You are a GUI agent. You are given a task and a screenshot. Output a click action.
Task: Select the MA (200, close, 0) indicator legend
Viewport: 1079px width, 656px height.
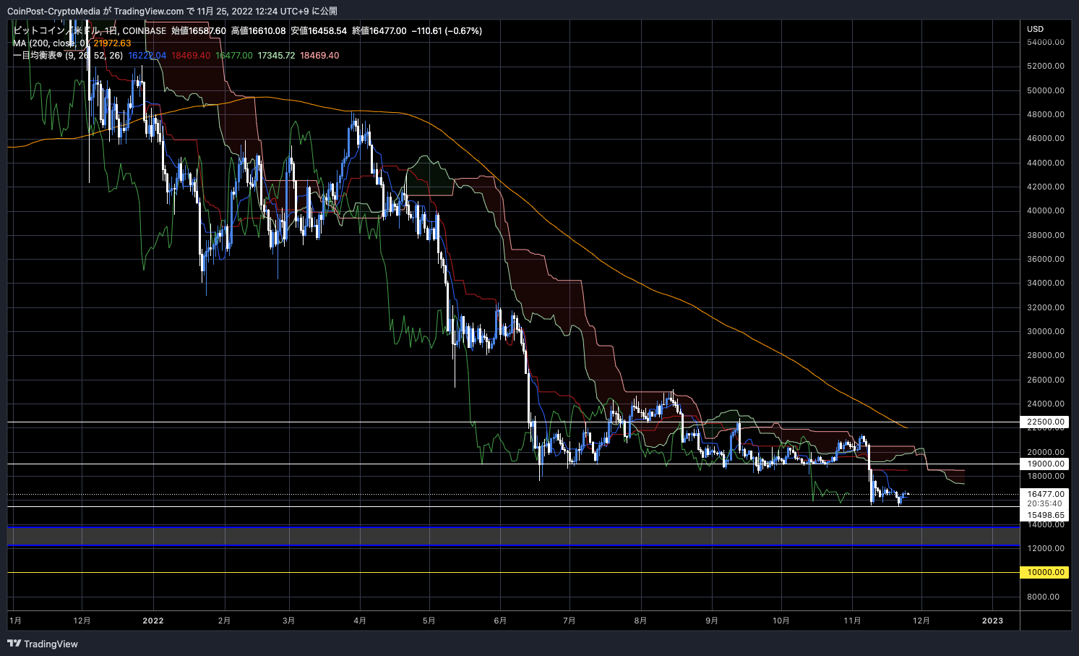(x=51, y=43)
